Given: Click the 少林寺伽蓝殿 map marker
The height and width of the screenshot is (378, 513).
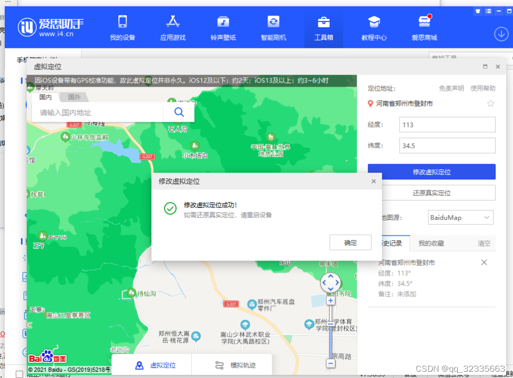Looking at the screenshot, I should [65, 136].
